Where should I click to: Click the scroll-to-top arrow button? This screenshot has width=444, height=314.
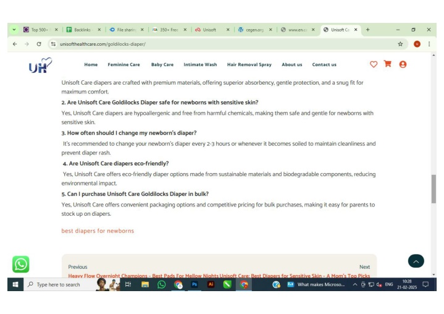point(416,261)
